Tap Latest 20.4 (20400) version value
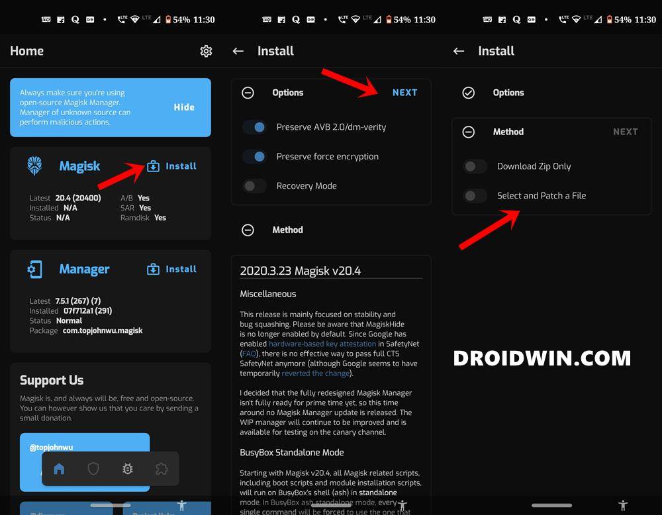Viewport: 662px width, 515px height. (78, 198)
